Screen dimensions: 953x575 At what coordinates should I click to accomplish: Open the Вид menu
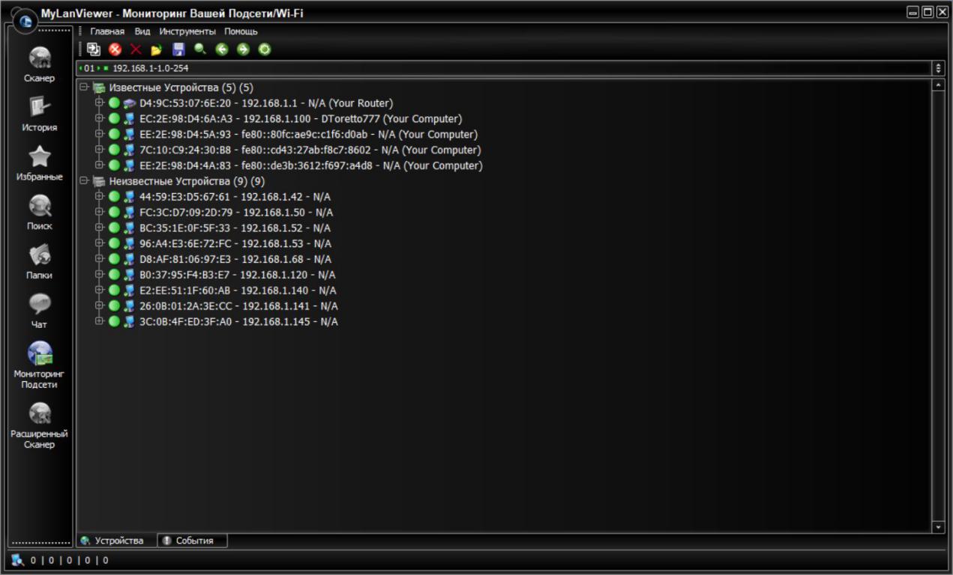(x=142, y=31)
